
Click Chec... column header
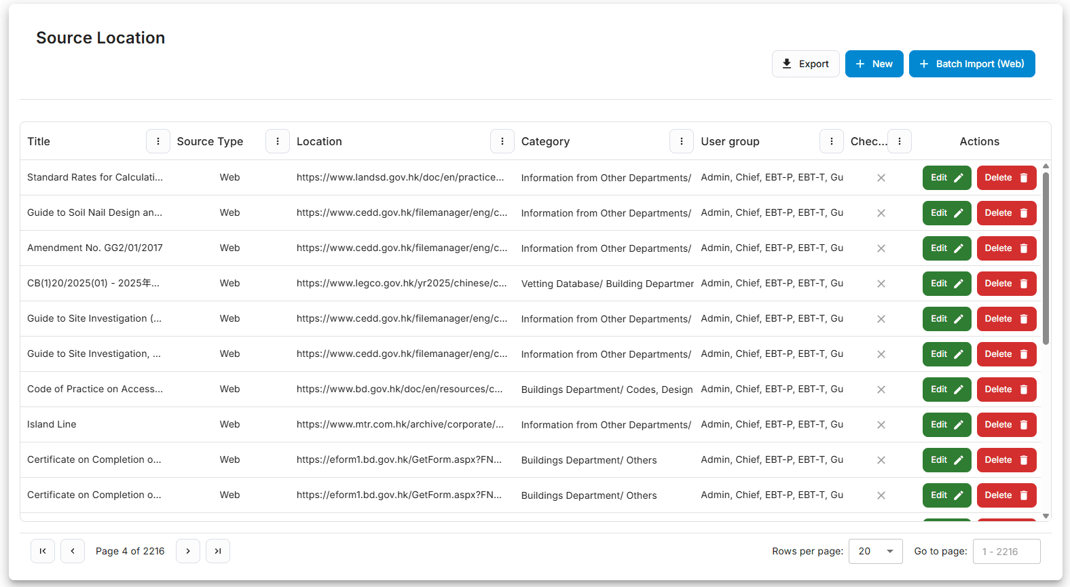[868, 141]
